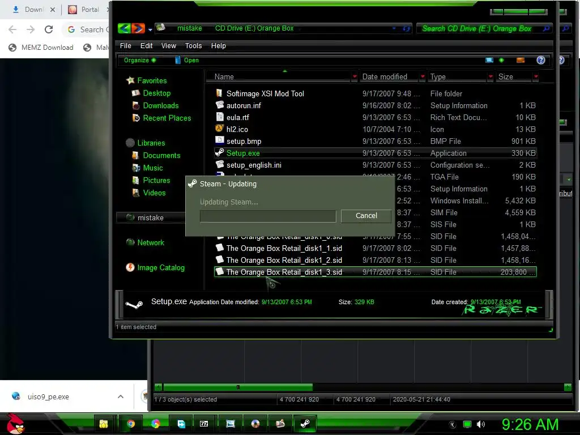Select The Orange Box Retail_disk1_3.sid

click(375, 272)
